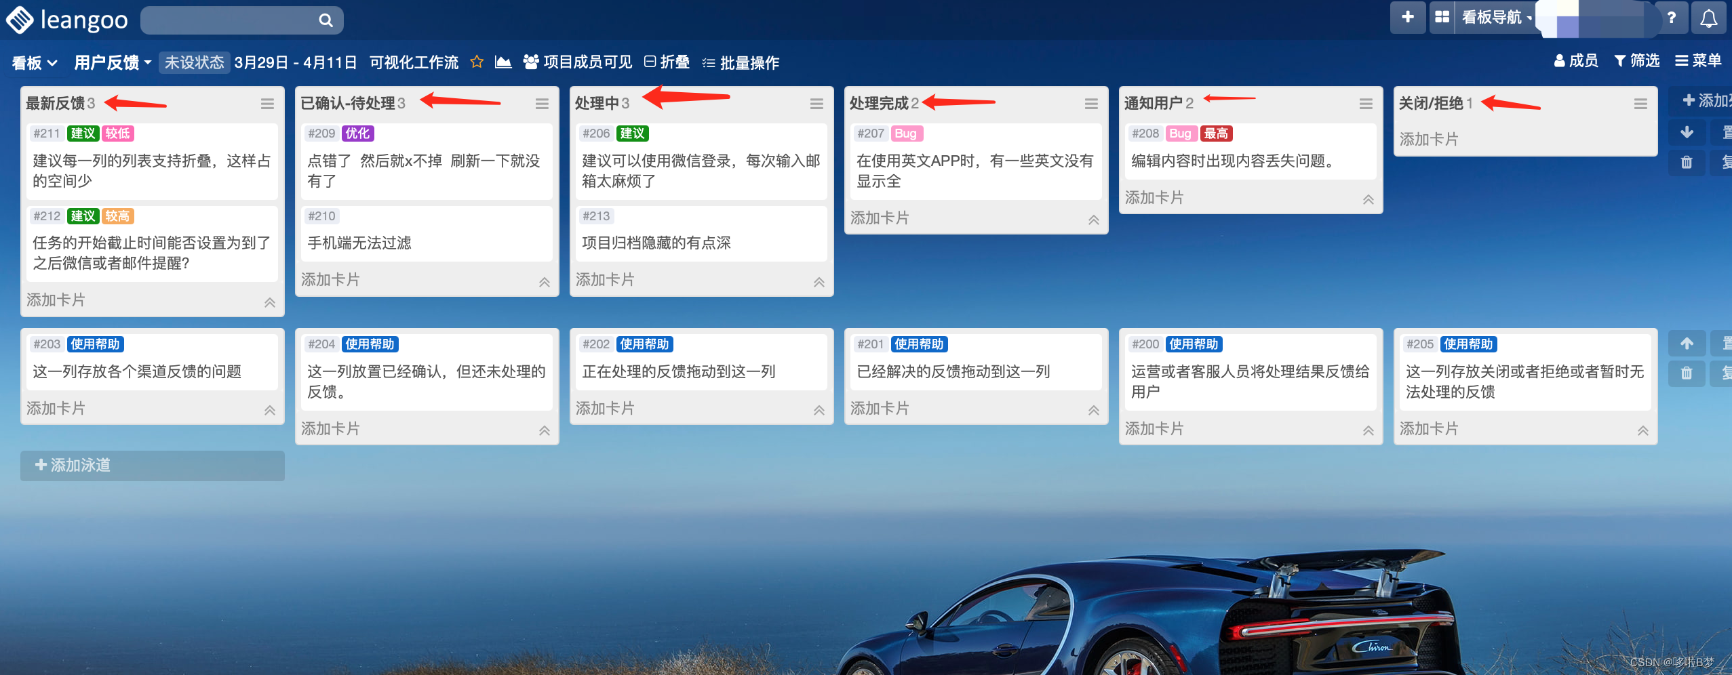The width and height of the screenshot is (1732, 675).
Task: Open the chart statistics icon
Action: coord(503,62)
